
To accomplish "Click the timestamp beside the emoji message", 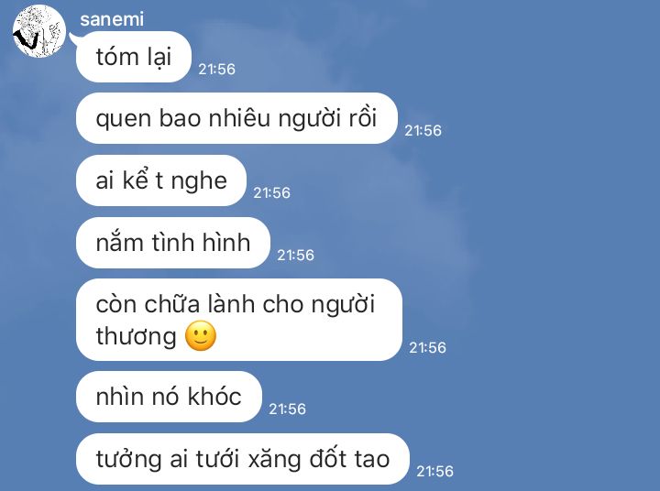I will (x=428, y=347).
